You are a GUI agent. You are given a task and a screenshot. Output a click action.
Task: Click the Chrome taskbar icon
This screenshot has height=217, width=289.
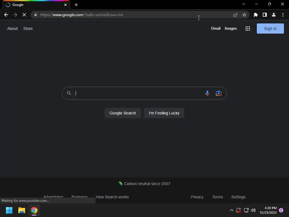pyautogui.click(x=34, y=210)
